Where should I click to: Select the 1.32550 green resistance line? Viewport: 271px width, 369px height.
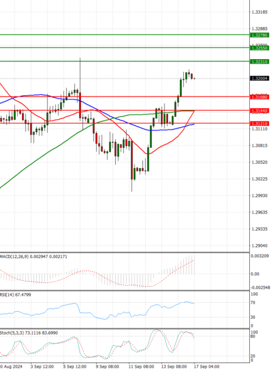pyautogui.click(x=125, y=48)
